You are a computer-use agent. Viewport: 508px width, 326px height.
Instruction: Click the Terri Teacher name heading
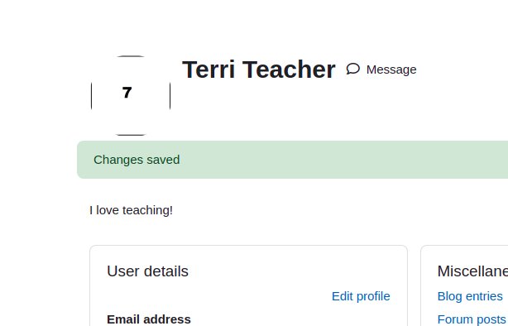click(258, 70)
